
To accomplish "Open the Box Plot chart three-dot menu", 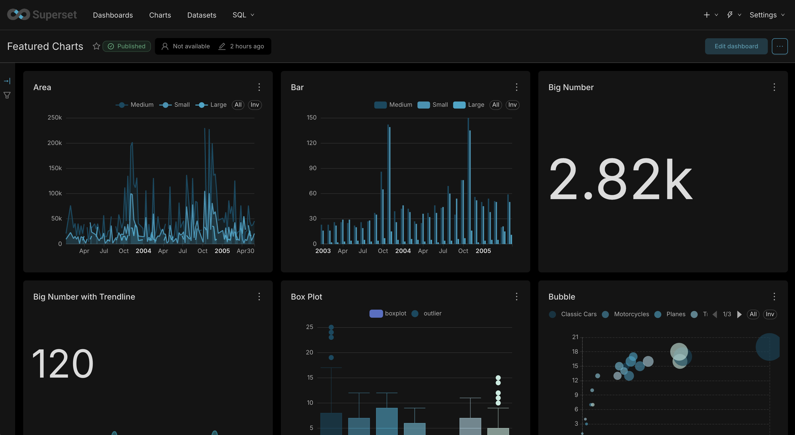I will (516, 297).
